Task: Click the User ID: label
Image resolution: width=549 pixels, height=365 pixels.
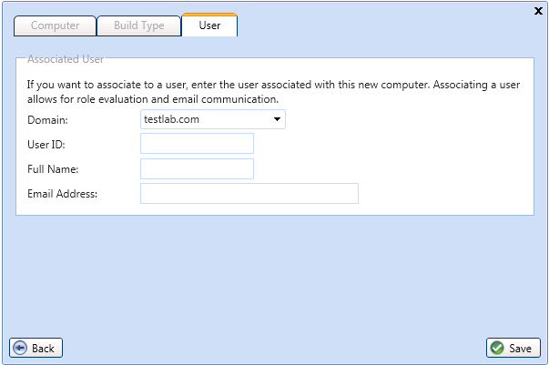Action: point(46,145)
